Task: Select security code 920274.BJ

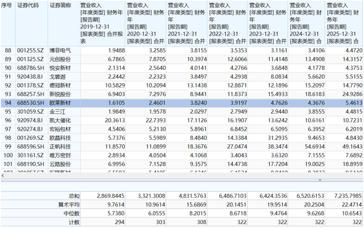Action: pyautogui.click(x=30, y=129)
